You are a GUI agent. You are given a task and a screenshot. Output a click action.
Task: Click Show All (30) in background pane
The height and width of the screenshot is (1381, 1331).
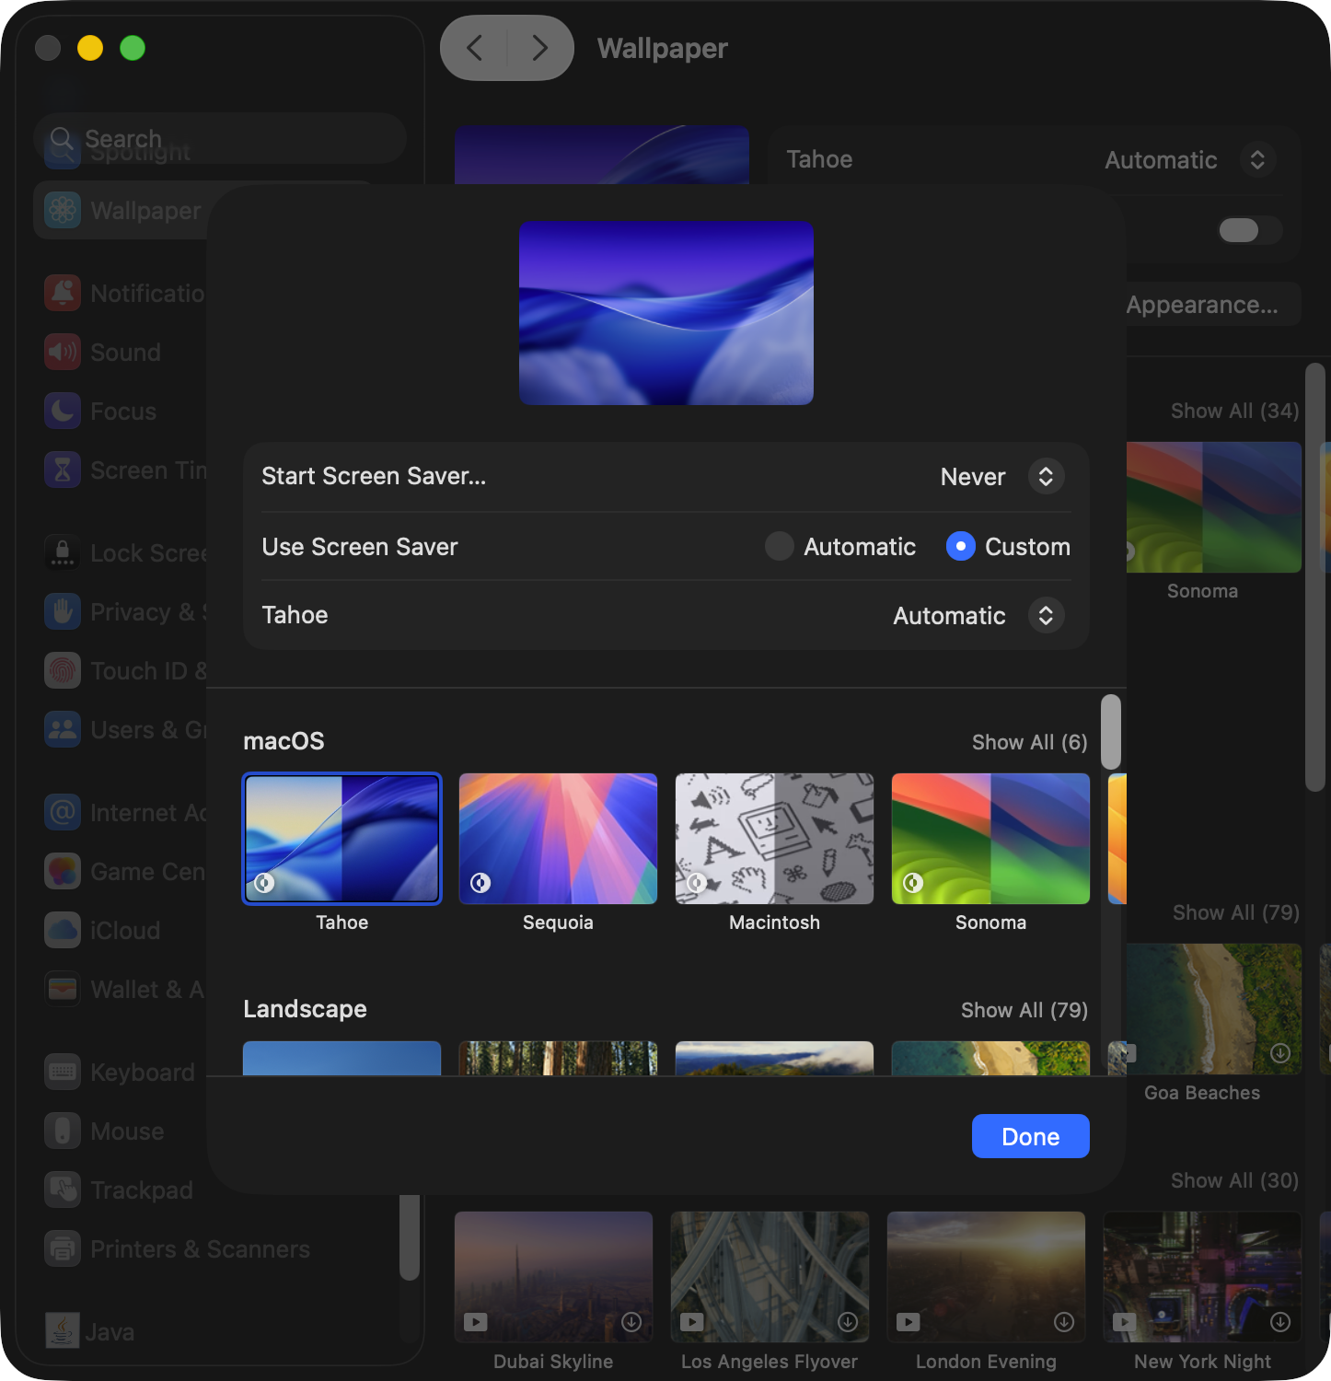coord(1235,1180)
